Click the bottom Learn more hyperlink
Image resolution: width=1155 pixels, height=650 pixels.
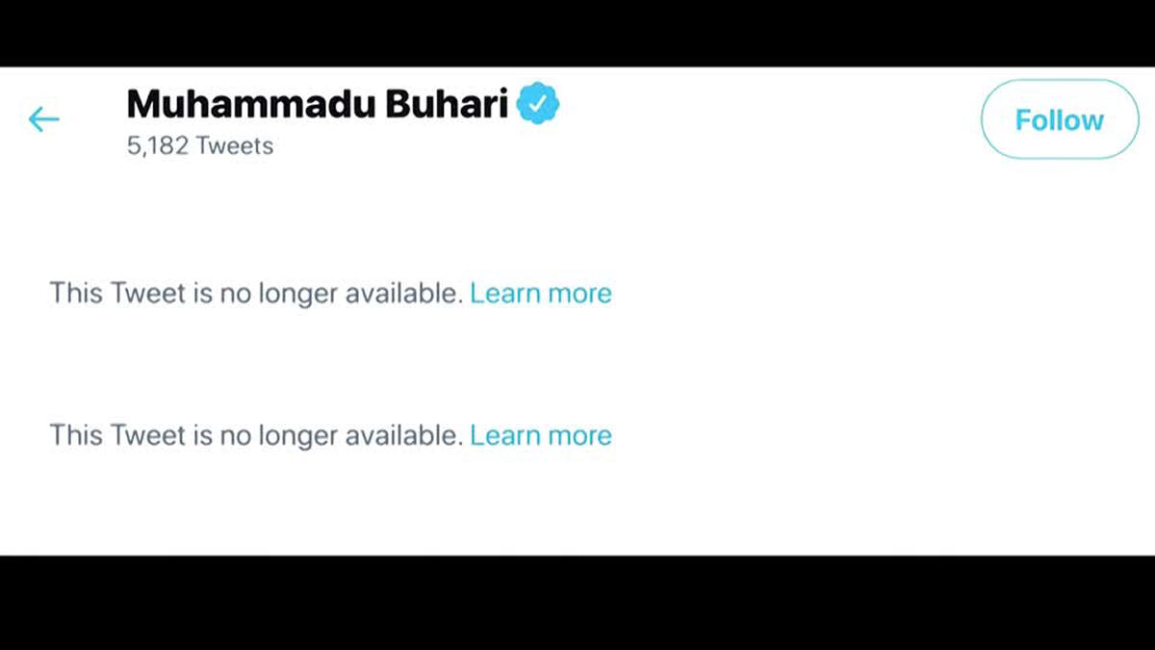pos(540,435)
